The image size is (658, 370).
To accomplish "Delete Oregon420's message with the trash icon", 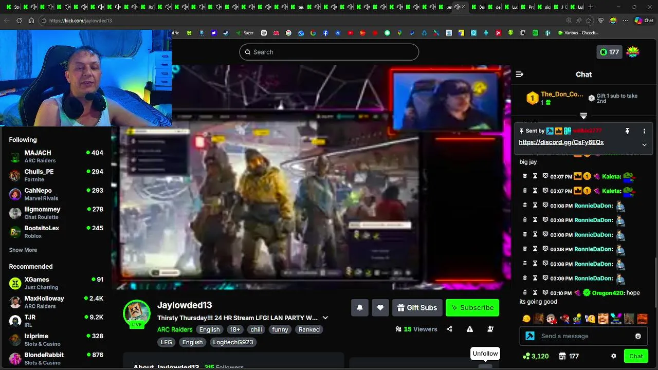I will (x=525, y=293).
